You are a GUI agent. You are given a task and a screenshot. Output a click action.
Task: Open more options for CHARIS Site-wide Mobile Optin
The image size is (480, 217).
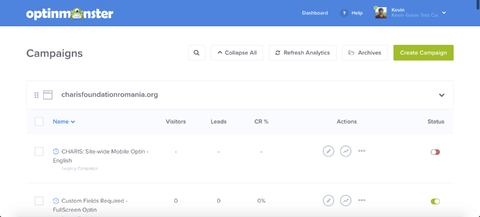(362, 151)
